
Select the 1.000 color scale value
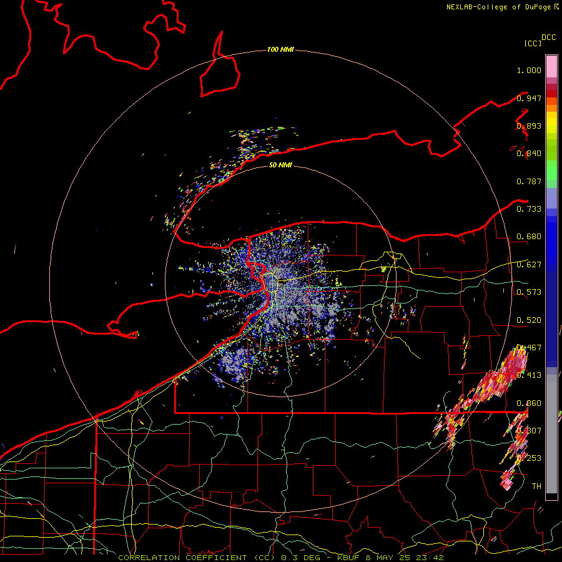click(529, 70)
